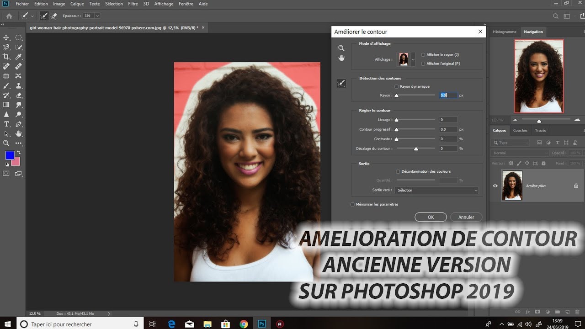Open the Sortie vers dropdown
The height and width of the screenshot is (329, 585).
tap(437, 190)
